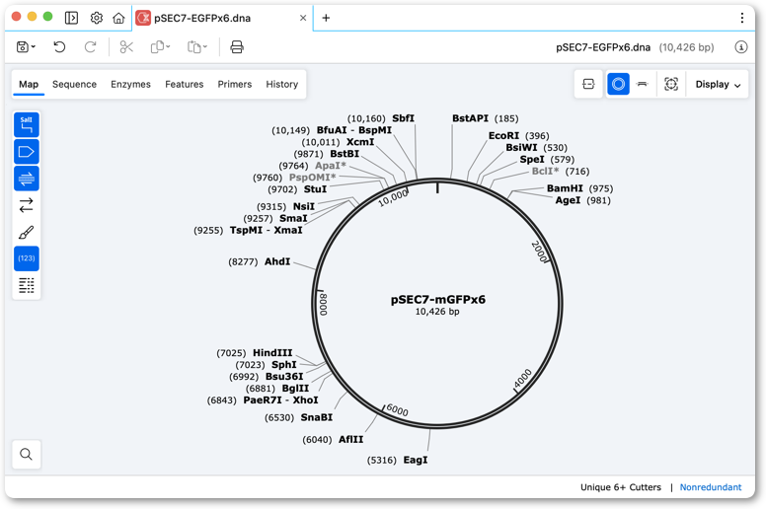Select the BamHI enzyme site label
The image size is (766, 509).
(x=565, y=188)
